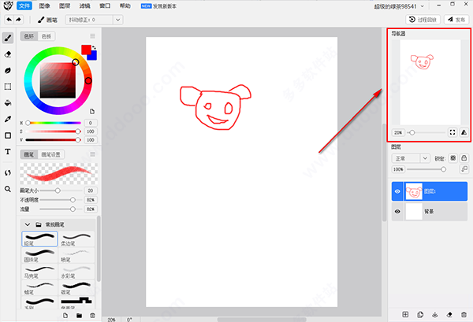Collapse the 常规画笔 brush folder

(x=28, y=224)
